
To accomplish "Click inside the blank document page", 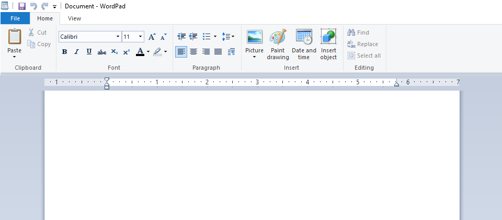I will (252, 155).
